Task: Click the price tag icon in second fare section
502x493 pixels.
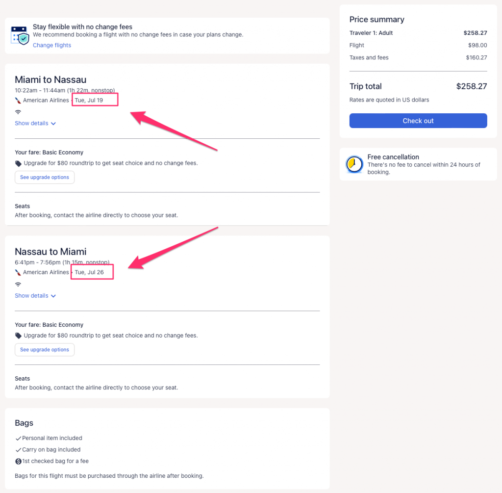Action: (19, 336)
